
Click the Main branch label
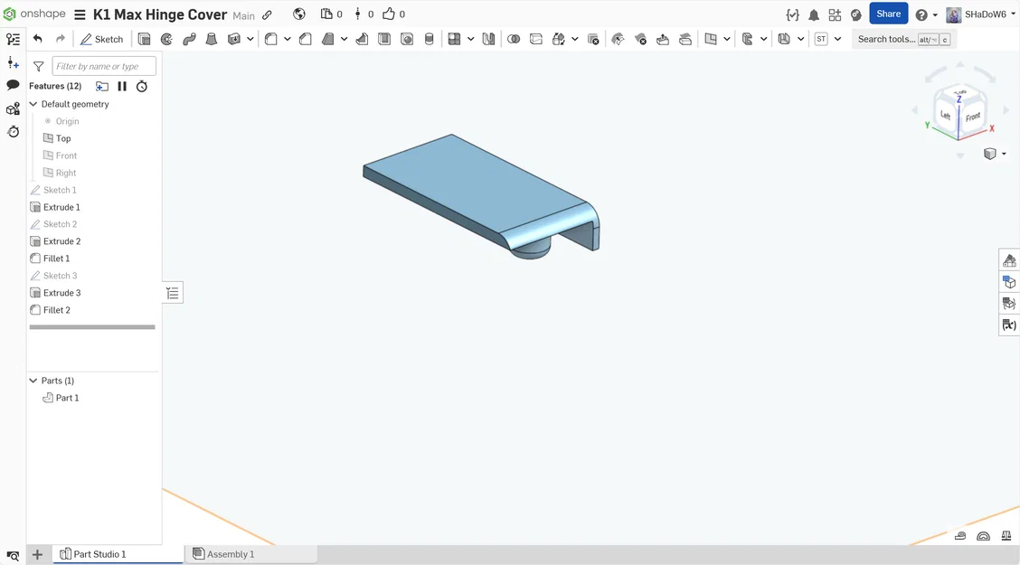(244, 15)
